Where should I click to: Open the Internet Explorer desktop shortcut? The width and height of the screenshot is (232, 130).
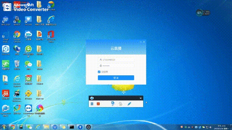tap(17, 81)
